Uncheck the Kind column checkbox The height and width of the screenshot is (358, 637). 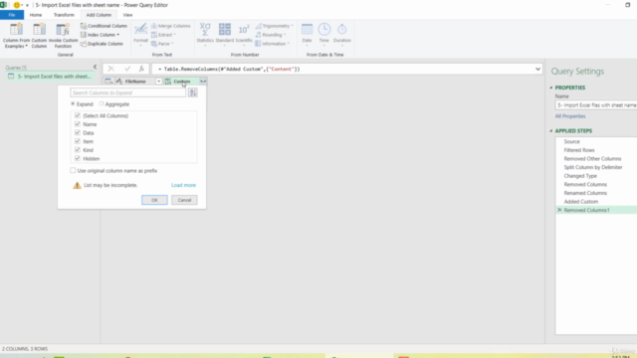(x=78, y=150)
